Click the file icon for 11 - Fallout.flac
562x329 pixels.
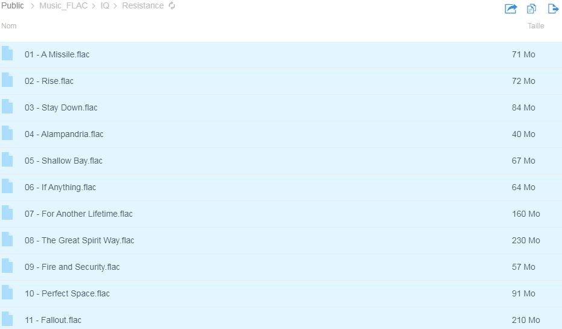tap(7, 319)
